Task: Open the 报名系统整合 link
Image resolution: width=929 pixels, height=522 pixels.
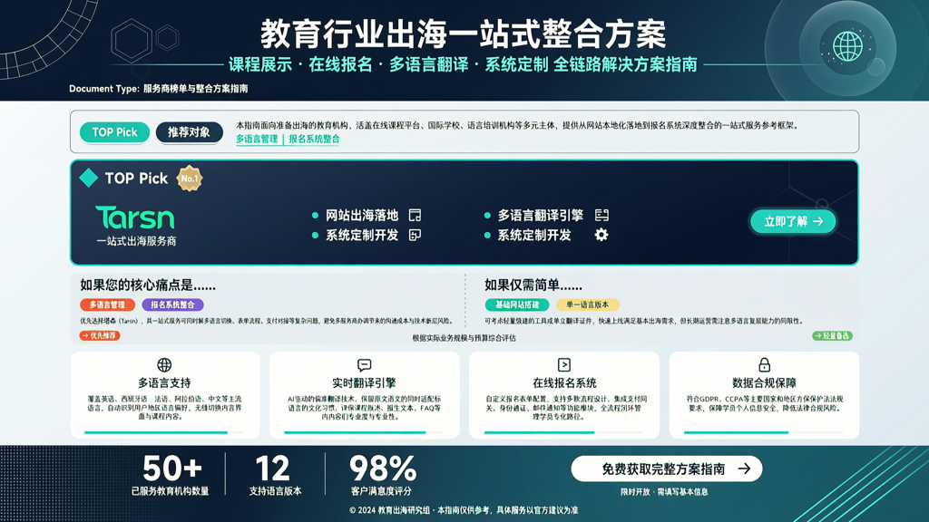Action: [314, 139]
